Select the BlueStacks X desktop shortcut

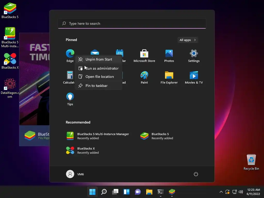tap(10, 61)
